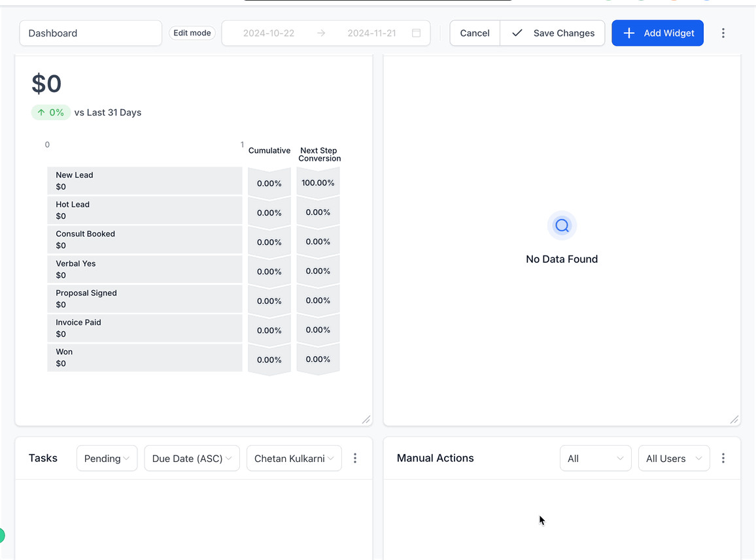The width and height of the screenshot is (756, 560).
Task: Open Manual Actions widget three-dot menu
Action: click(723, 458)
